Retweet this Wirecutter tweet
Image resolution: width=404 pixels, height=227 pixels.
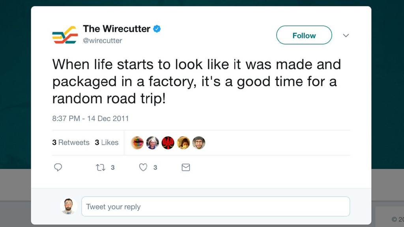point(101,167)
